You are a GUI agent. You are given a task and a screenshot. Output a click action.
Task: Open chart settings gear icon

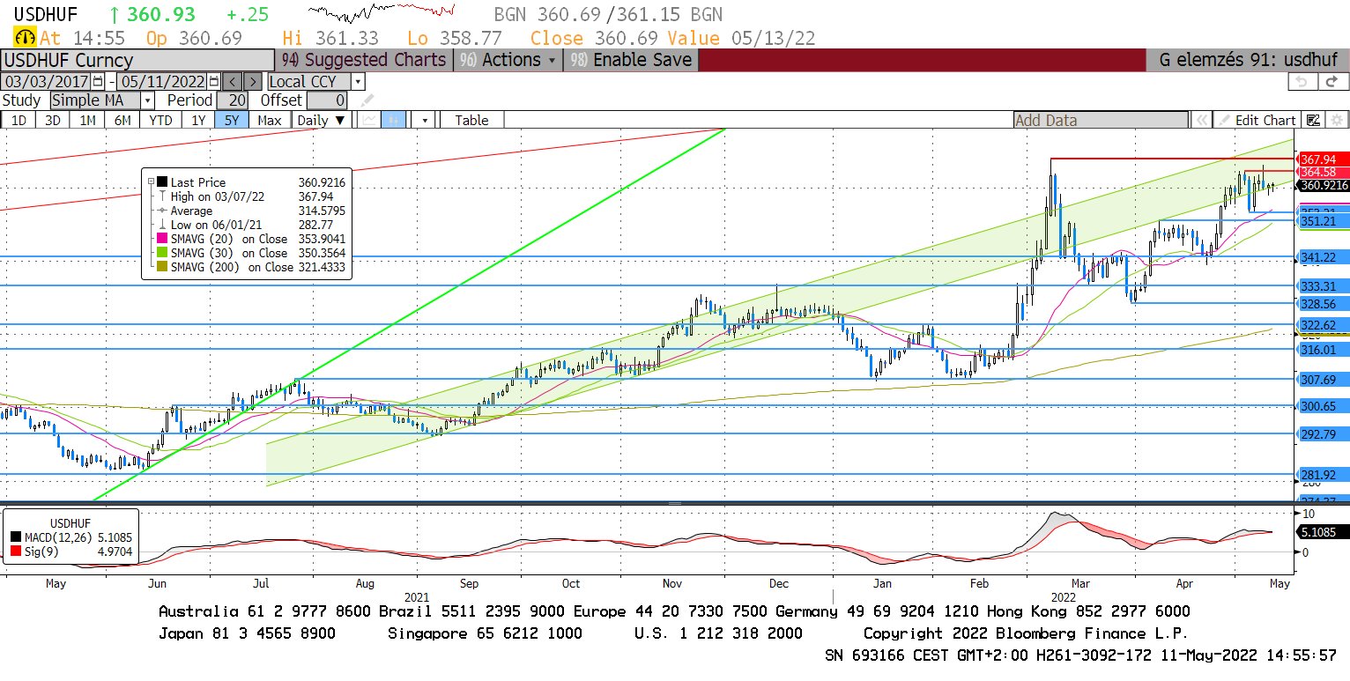(1336, 120)
